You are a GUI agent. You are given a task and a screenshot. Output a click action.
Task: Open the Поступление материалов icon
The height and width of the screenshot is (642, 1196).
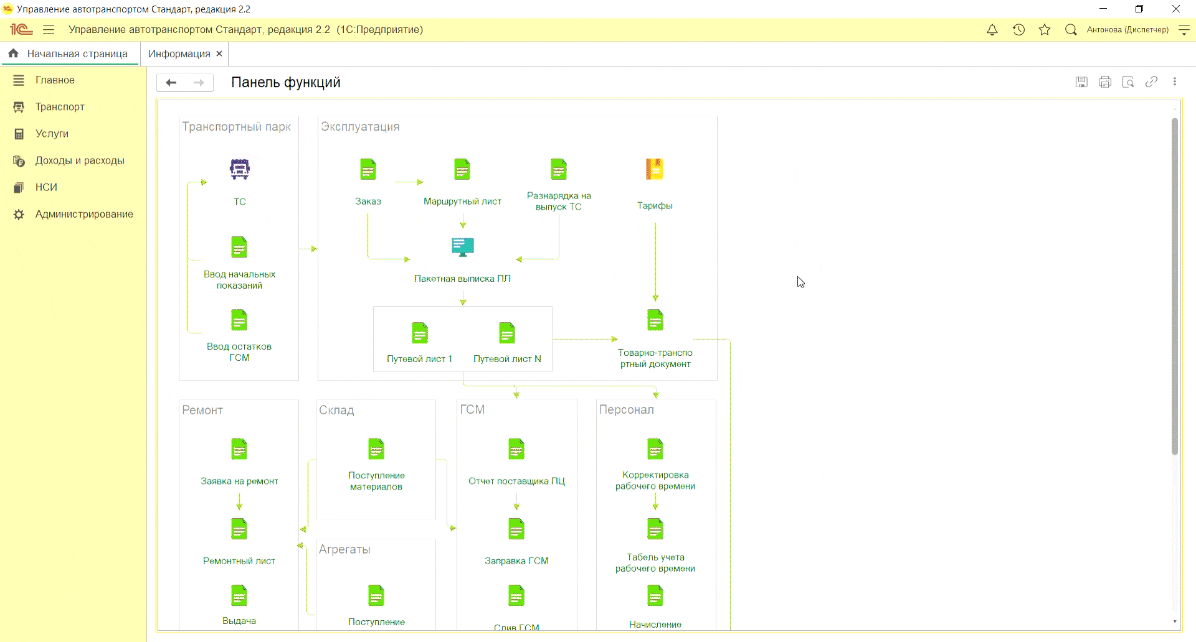376,449
